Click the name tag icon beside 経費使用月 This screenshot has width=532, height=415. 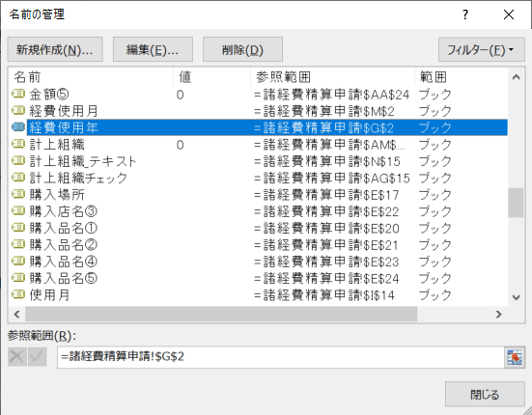18,110
